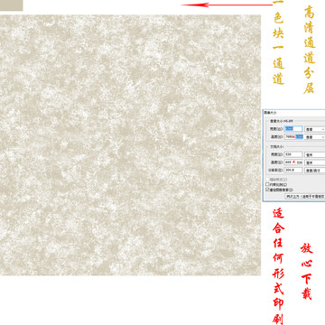Click the red 放心下载 text
325x325 pixels.
pos(307,271)
